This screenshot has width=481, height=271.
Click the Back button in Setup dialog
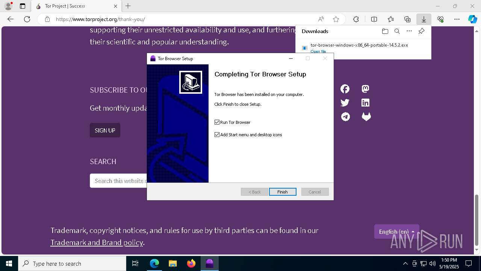click(254, 192)
